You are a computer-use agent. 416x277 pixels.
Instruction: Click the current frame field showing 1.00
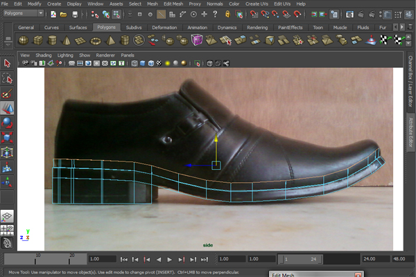(102, 259)
